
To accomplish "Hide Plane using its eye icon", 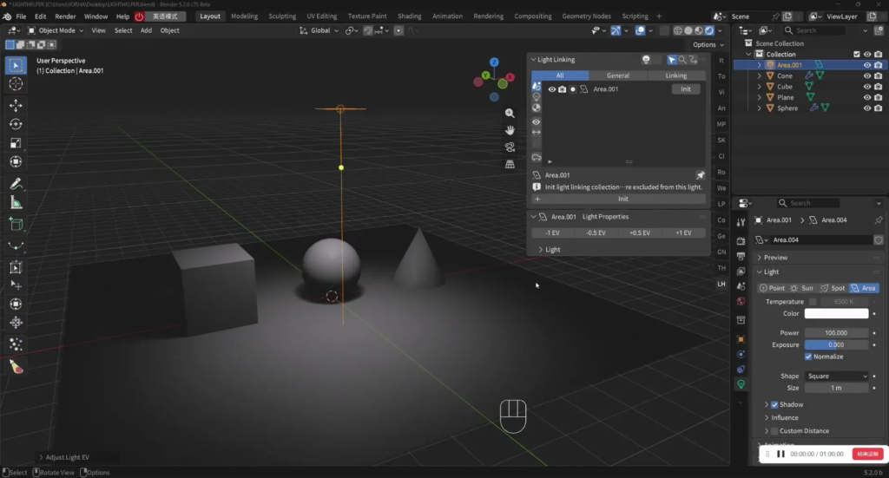I will (867, 97).
